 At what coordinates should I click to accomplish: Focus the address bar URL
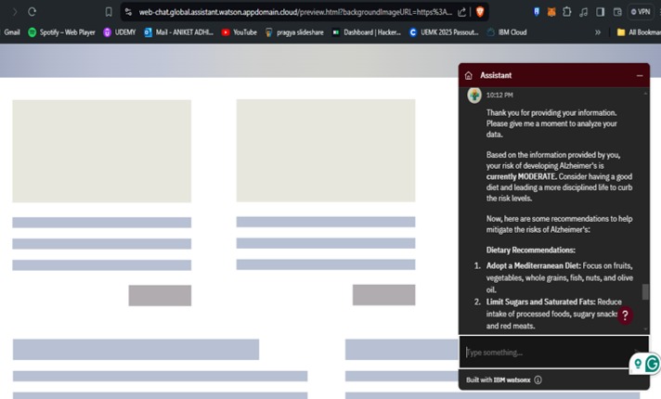(x=295, y=12)
